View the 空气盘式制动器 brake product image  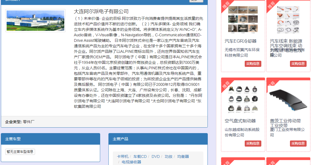point(243,99)
